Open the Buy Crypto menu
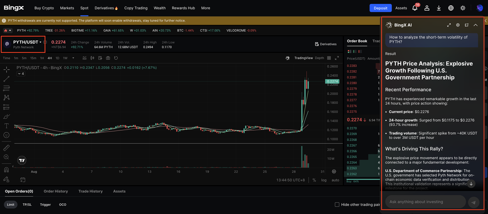 coord(44,8)
